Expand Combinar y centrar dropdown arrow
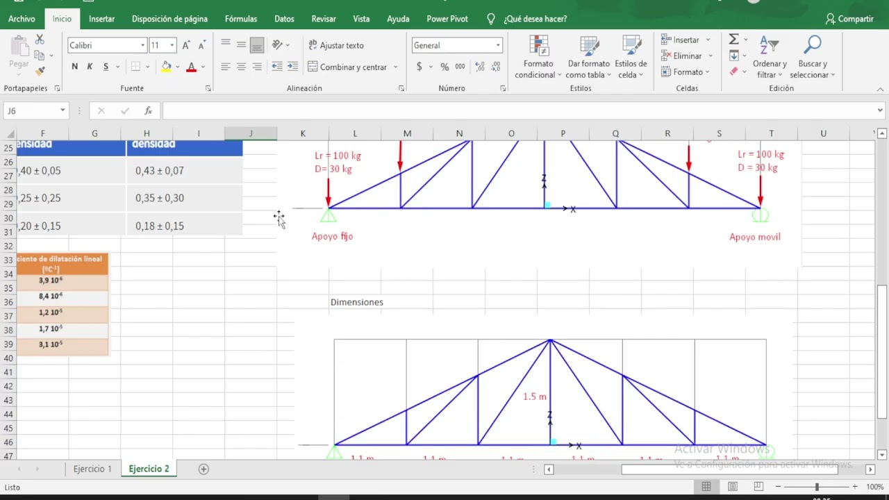This screenshot has width=889, height=500. click(x=395, y=67)
